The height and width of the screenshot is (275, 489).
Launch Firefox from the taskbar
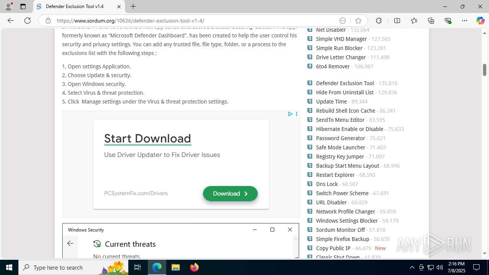pyautogui.click(x=194, y=267)
